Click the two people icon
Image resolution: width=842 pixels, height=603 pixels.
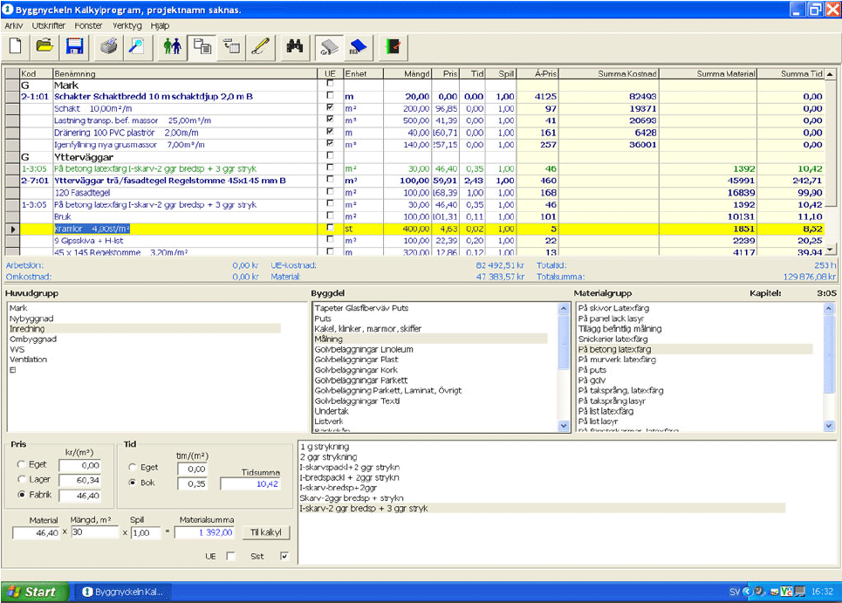click(173, 46)
